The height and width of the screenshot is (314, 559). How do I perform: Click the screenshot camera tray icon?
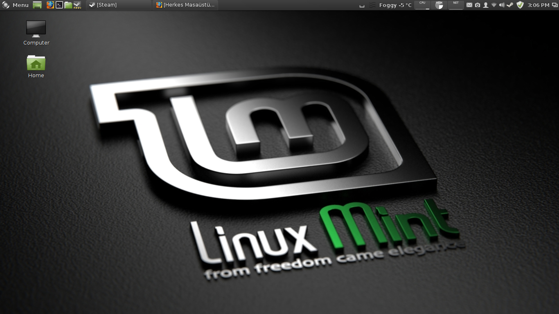click(x=478, y=5)
